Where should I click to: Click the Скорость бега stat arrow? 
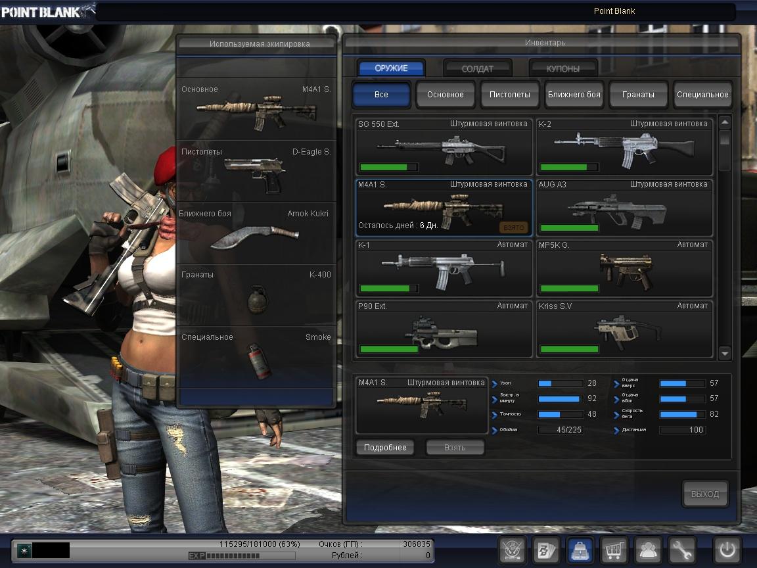(x=616, y=415)
